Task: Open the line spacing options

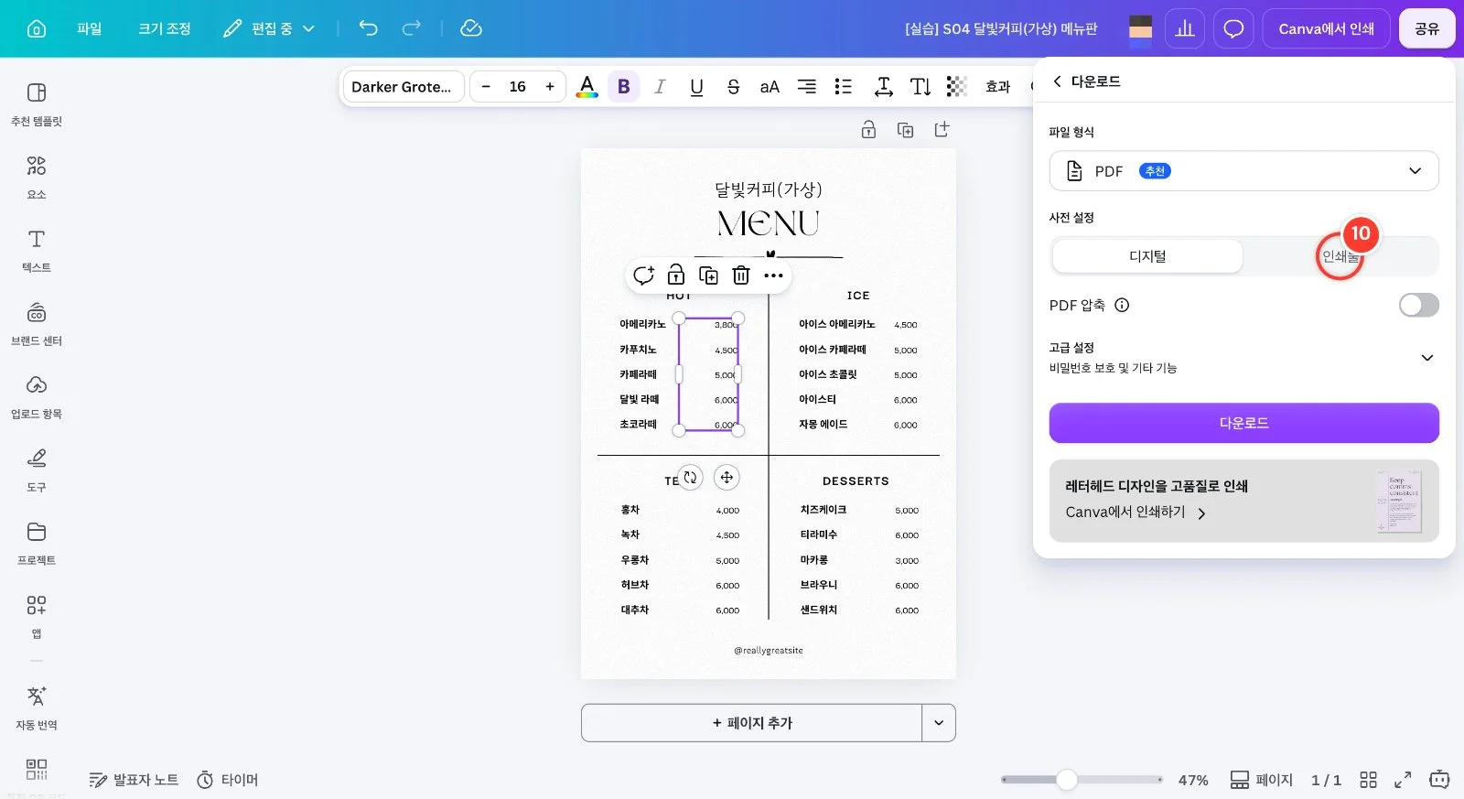Action: coord(883,87)
